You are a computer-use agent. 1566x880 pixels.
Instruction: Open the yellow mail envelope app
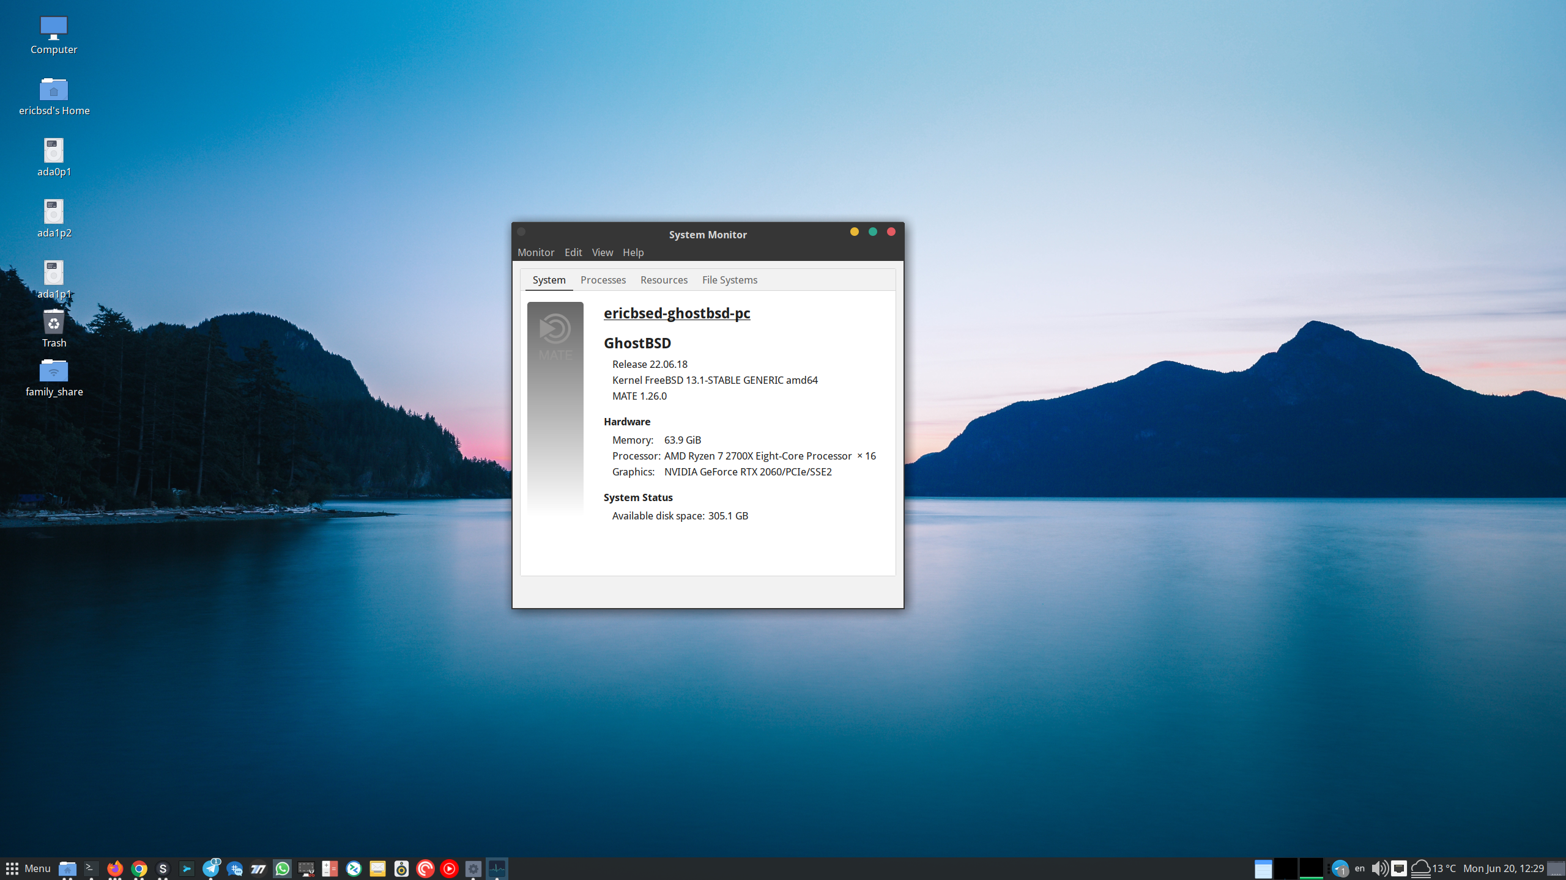377,868
